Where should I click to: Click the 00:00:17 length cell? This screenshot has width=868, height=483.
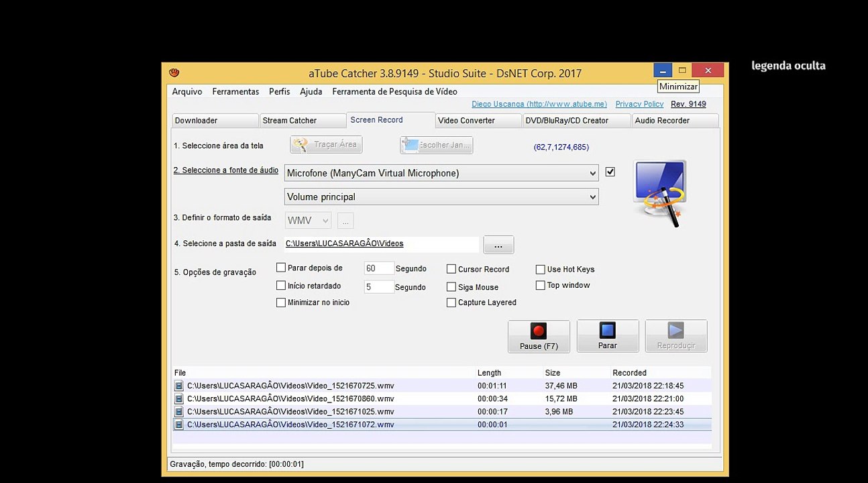[492, 411]
